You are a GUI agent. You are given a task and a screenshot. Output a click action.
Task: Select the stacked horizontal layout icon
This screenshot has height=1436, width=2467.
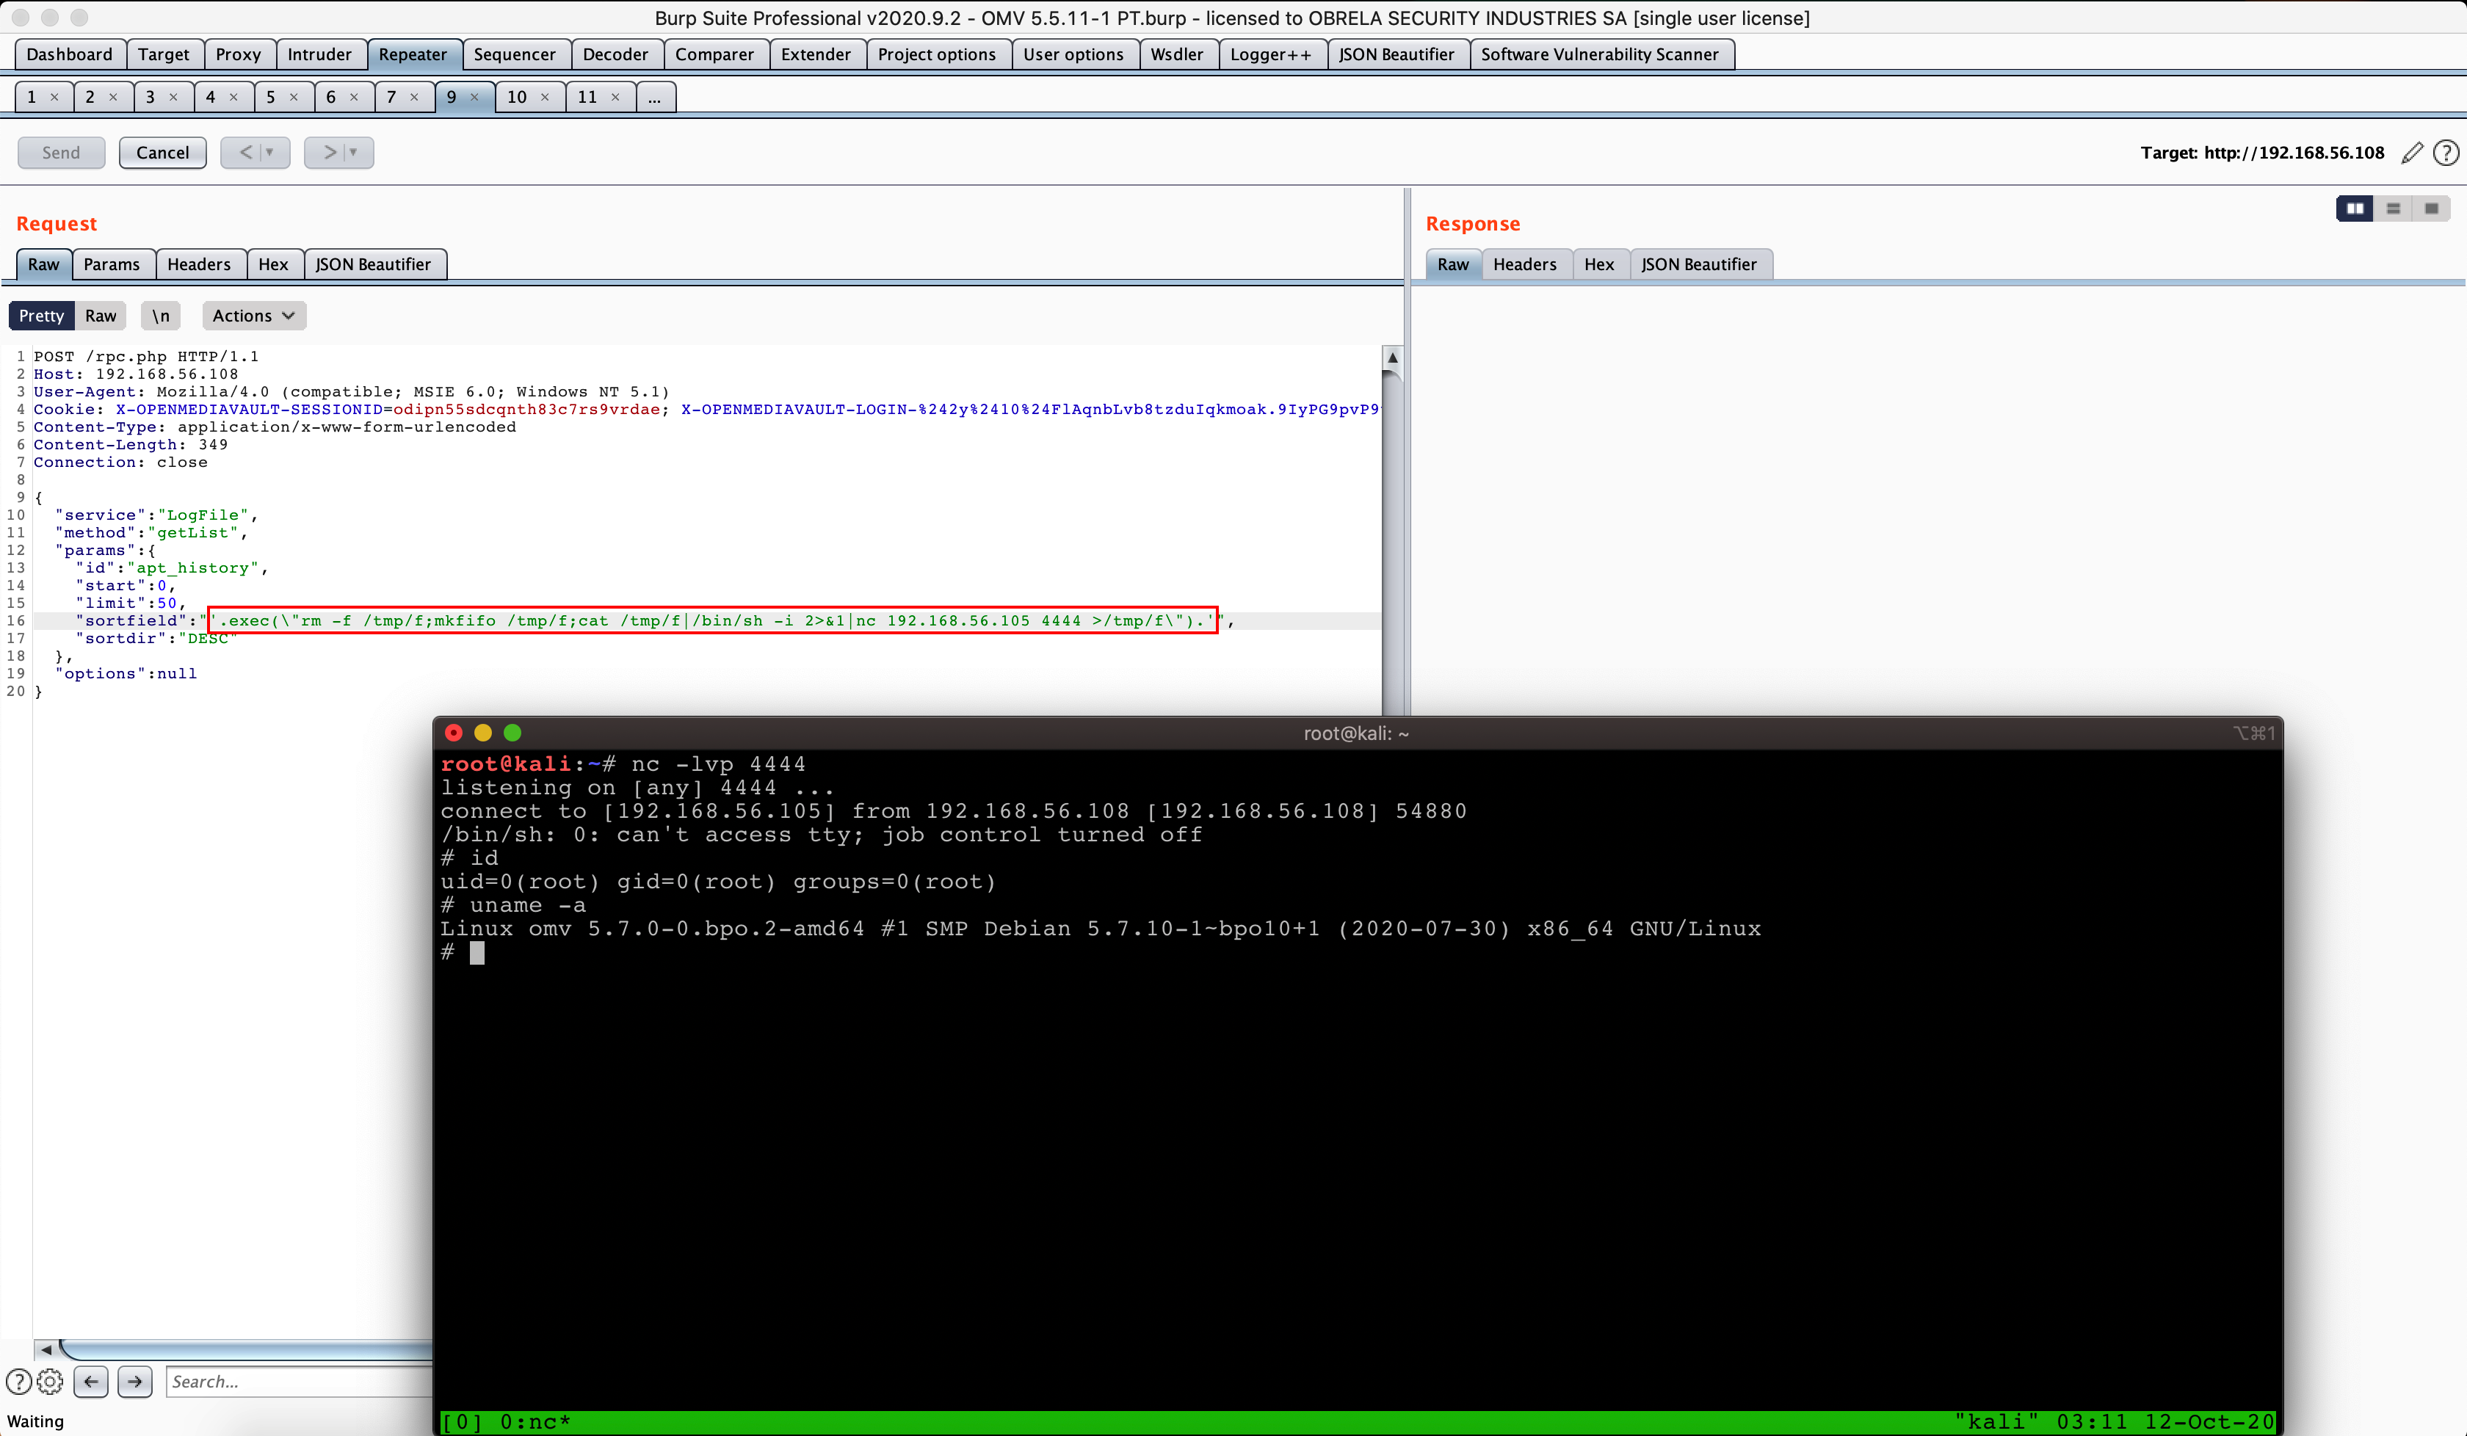[x=2394, y=208]
